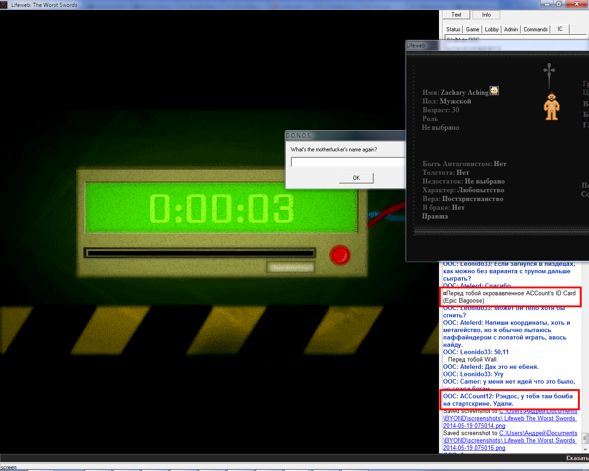
Task: Change the Характер value Любопытство
Action: pyautogui.click(x=481, y=190)
